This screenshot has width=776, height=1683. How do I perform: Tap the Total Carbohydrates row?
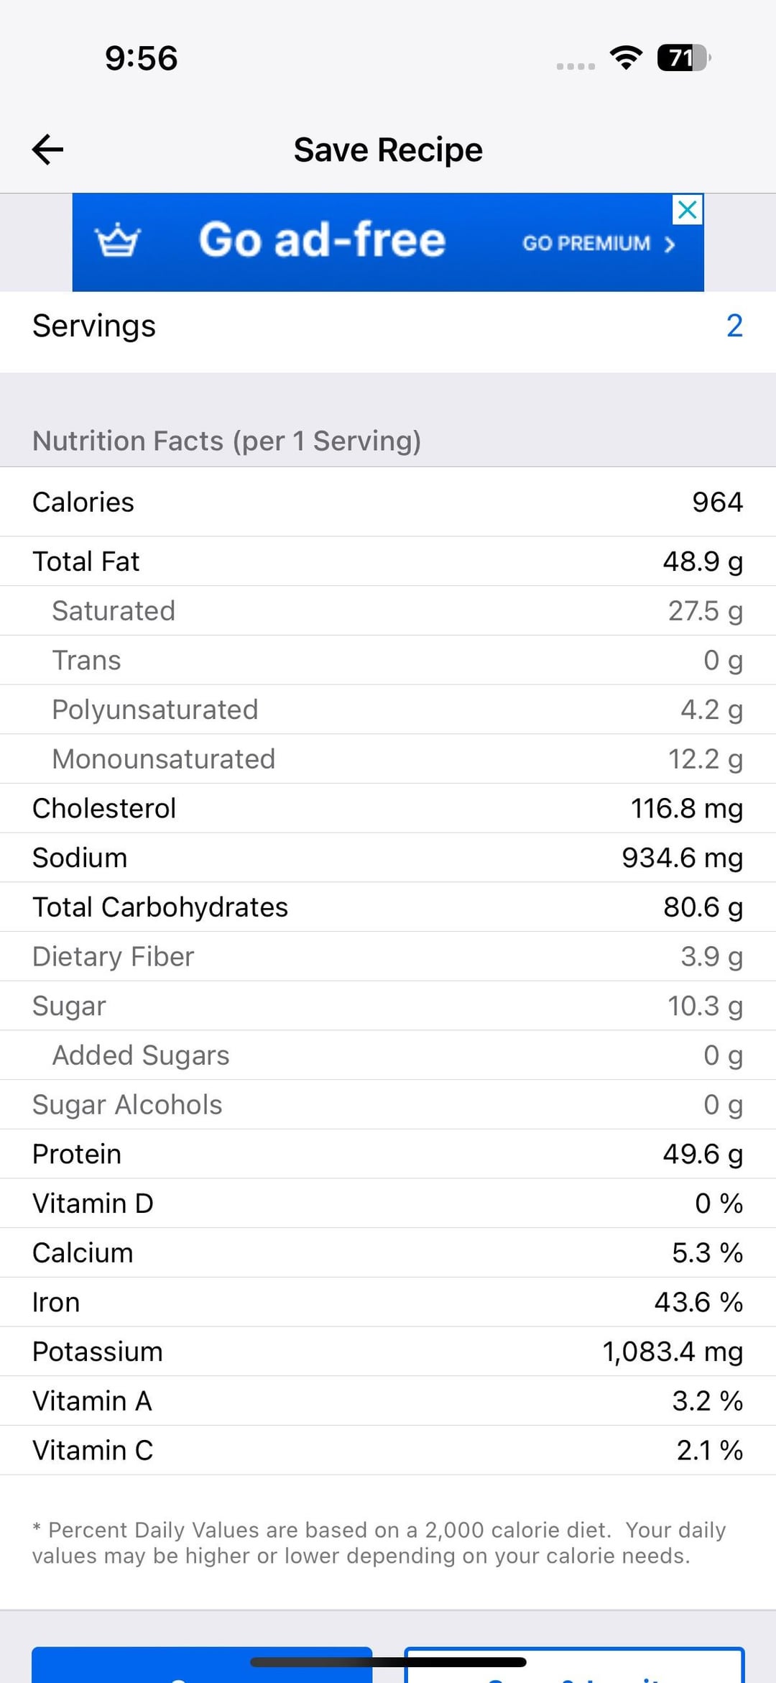pos(388,907)
